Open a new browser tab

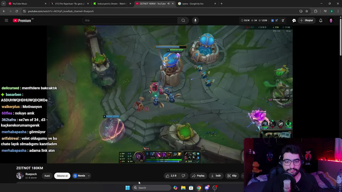point(221,4)
